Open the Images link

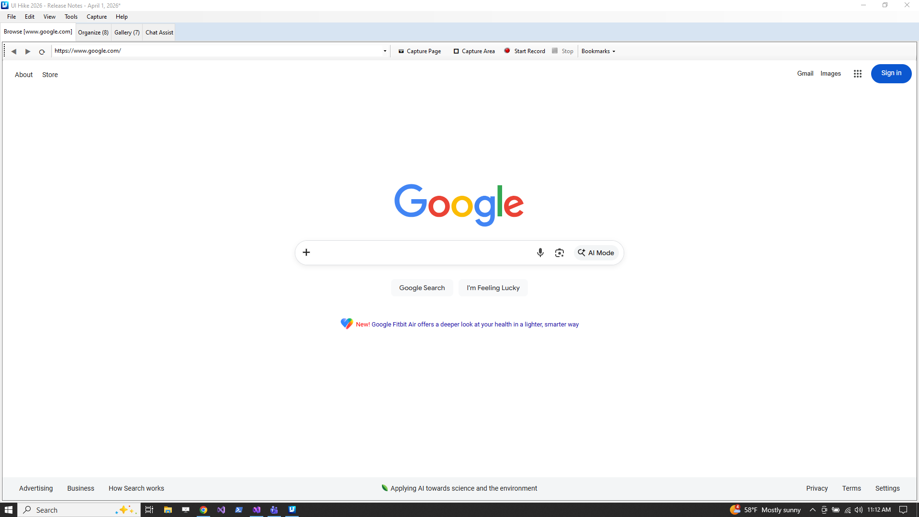pos(830,74)
